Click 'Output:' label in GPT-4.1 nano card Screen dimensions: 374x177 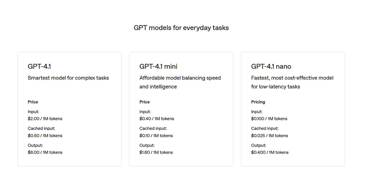(258, 145)
